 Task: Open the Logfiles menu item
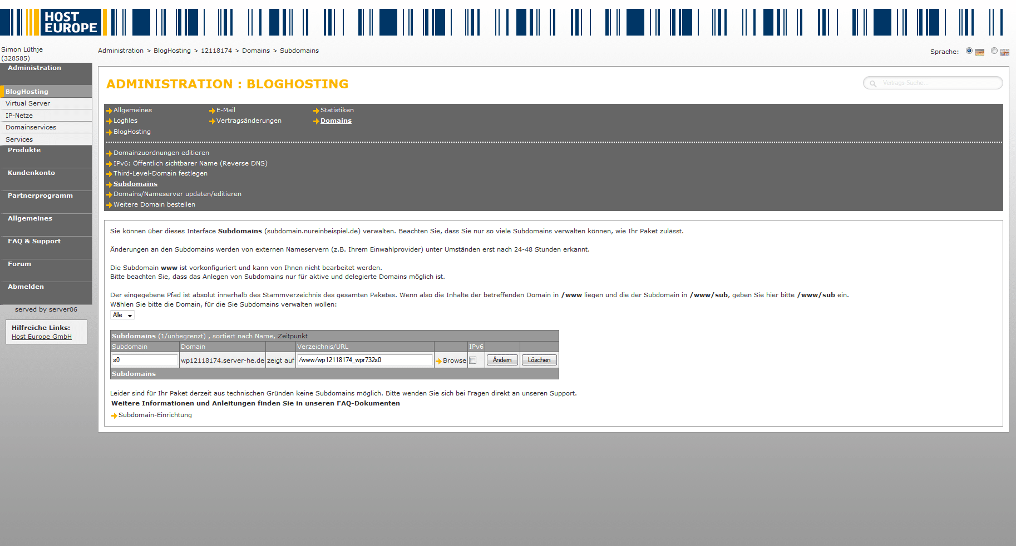[x=125, y=121]
